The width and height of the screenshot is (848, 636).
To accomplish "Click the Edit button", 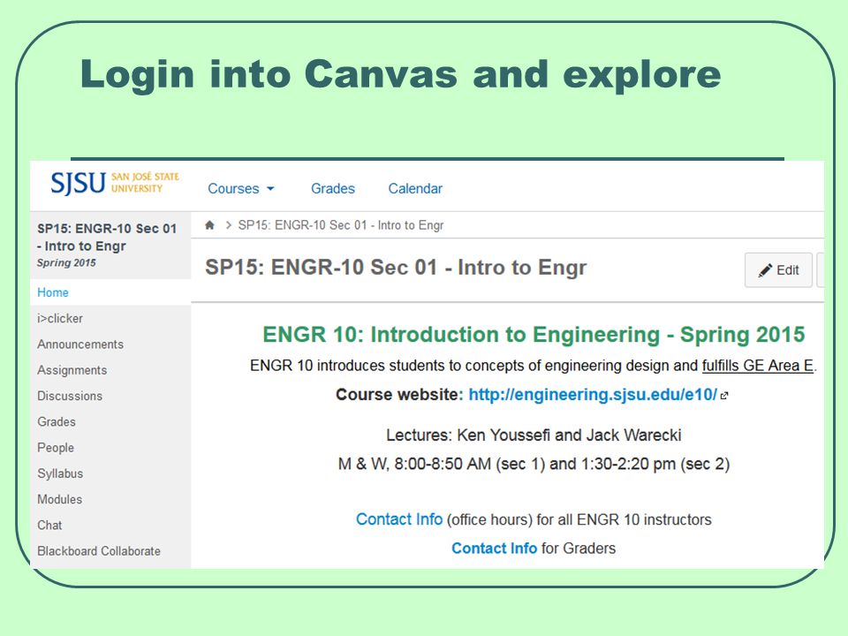I will click(x=778, y=270).
